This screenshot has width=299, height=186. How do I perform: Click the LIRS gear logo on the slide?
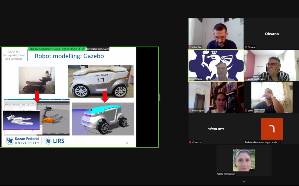[48, 141]
